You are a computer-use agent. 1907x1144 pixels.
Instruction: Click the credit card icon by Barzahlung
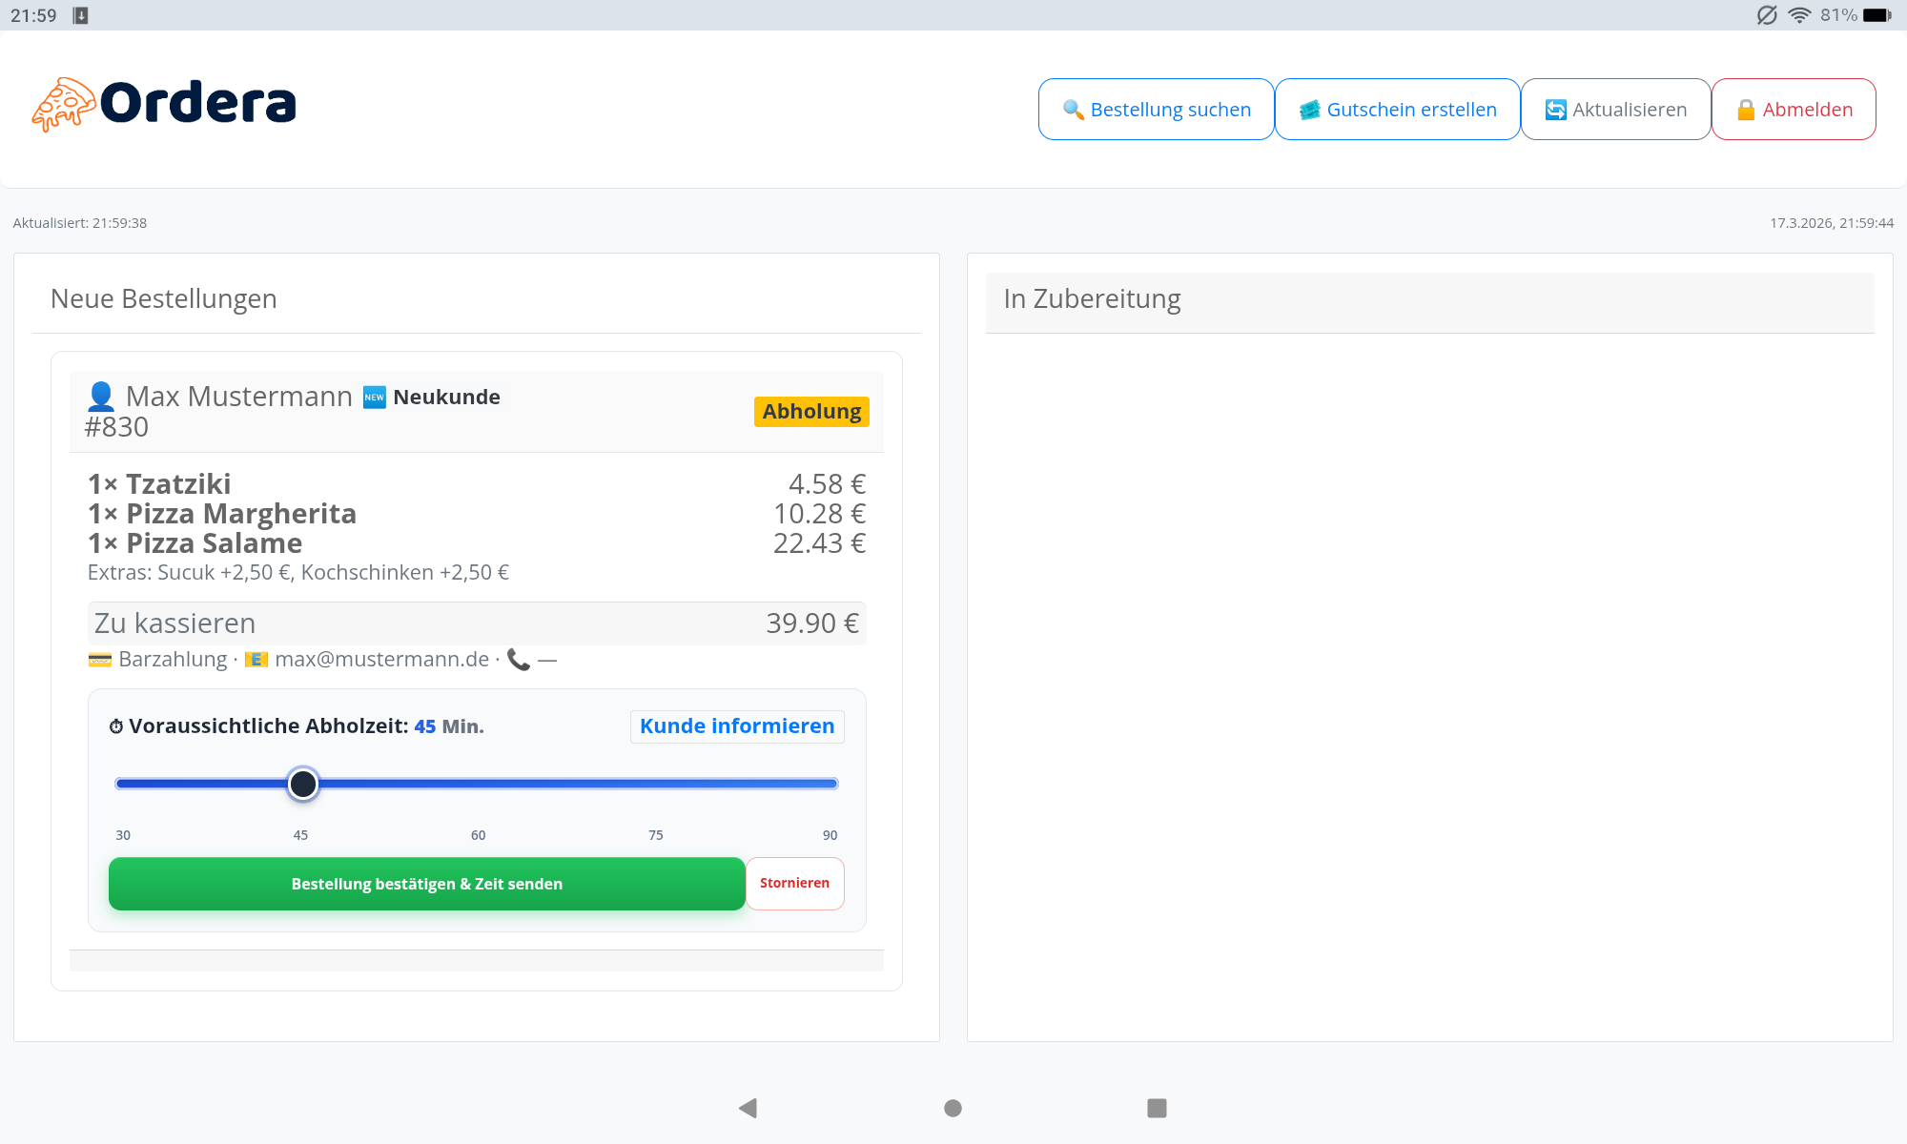pos(99,660)
